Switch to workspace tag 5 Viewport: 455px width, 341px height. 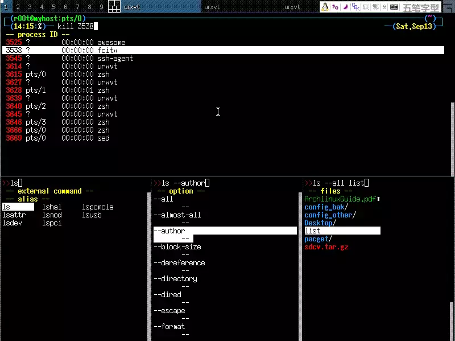pos(54,7)
